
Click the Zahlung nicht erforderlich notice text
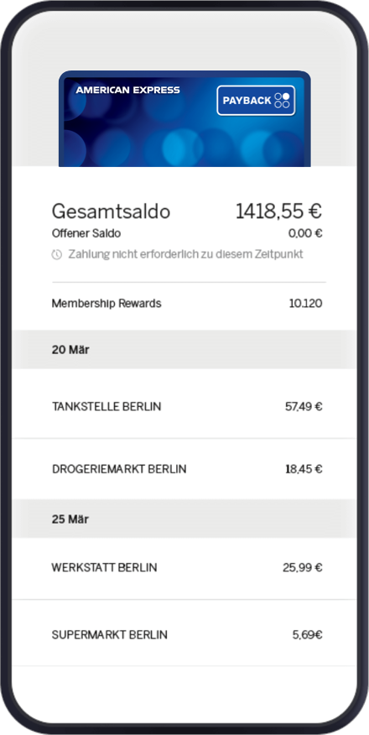[x=185, y=254]
